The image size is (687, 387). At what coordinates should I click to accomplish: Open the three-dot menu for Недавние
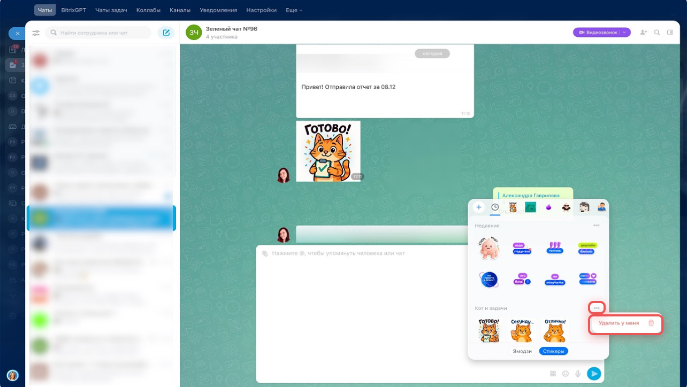click(596, 226)
